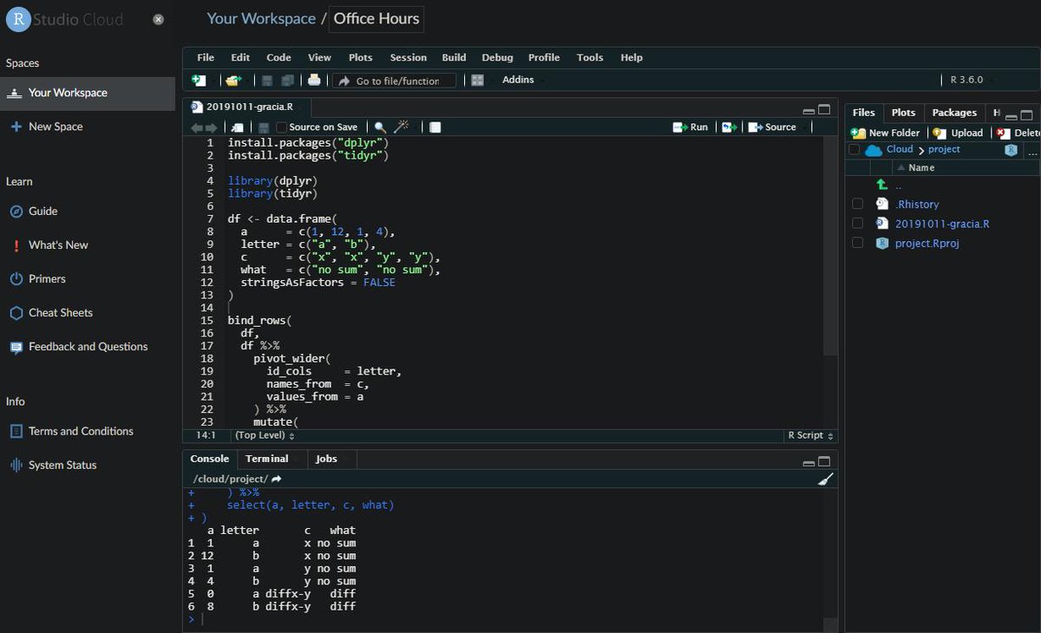Toggle the select-all files checkbox
This screenshot has width=1041, height=633.
pyautogui.click(x=854, y=150)
